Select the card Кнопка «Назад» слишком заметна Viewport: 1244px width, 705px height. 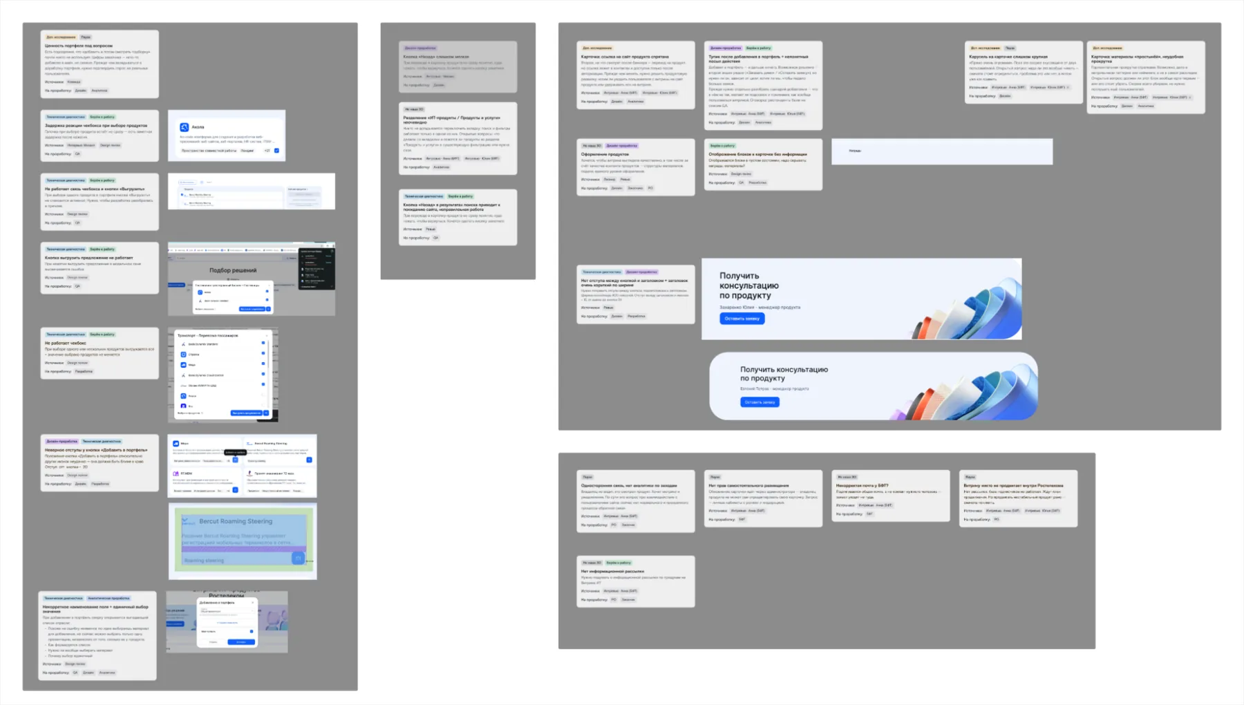458,67
